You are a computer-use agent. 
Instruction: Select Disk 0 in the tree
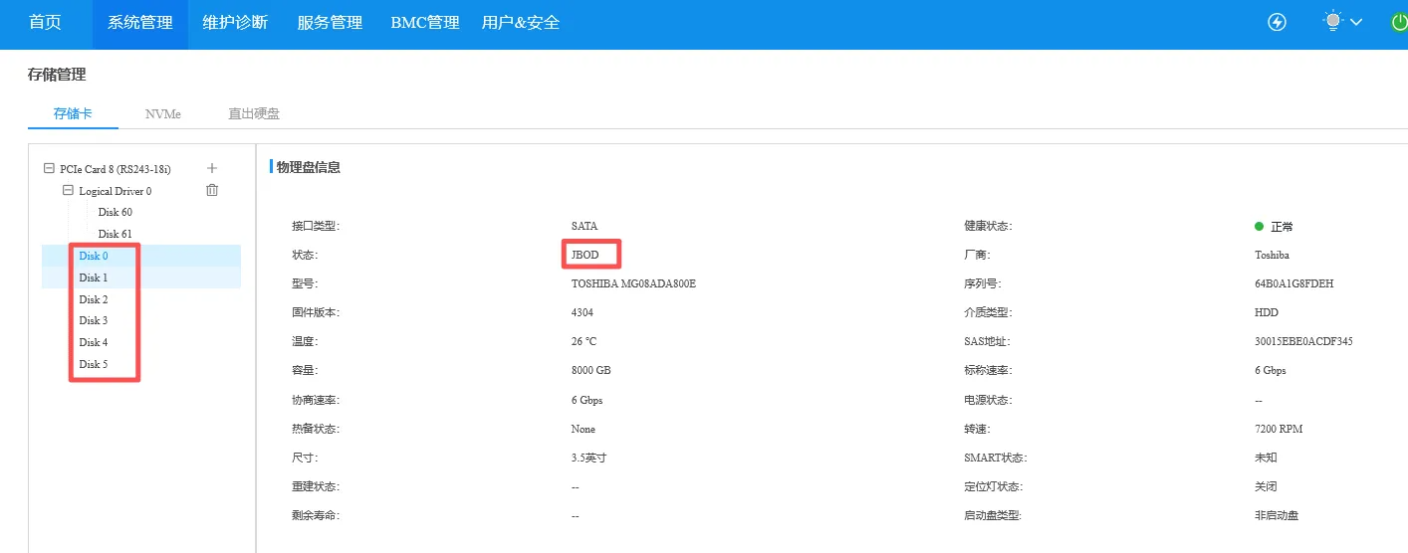(94, 256)
